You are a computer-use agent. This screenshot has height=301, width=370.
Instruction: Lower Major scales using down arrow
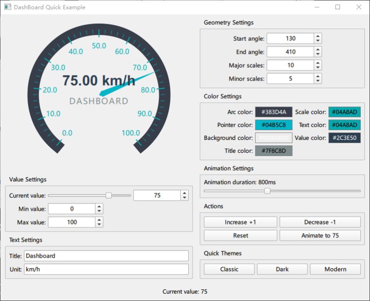[318, 68]
